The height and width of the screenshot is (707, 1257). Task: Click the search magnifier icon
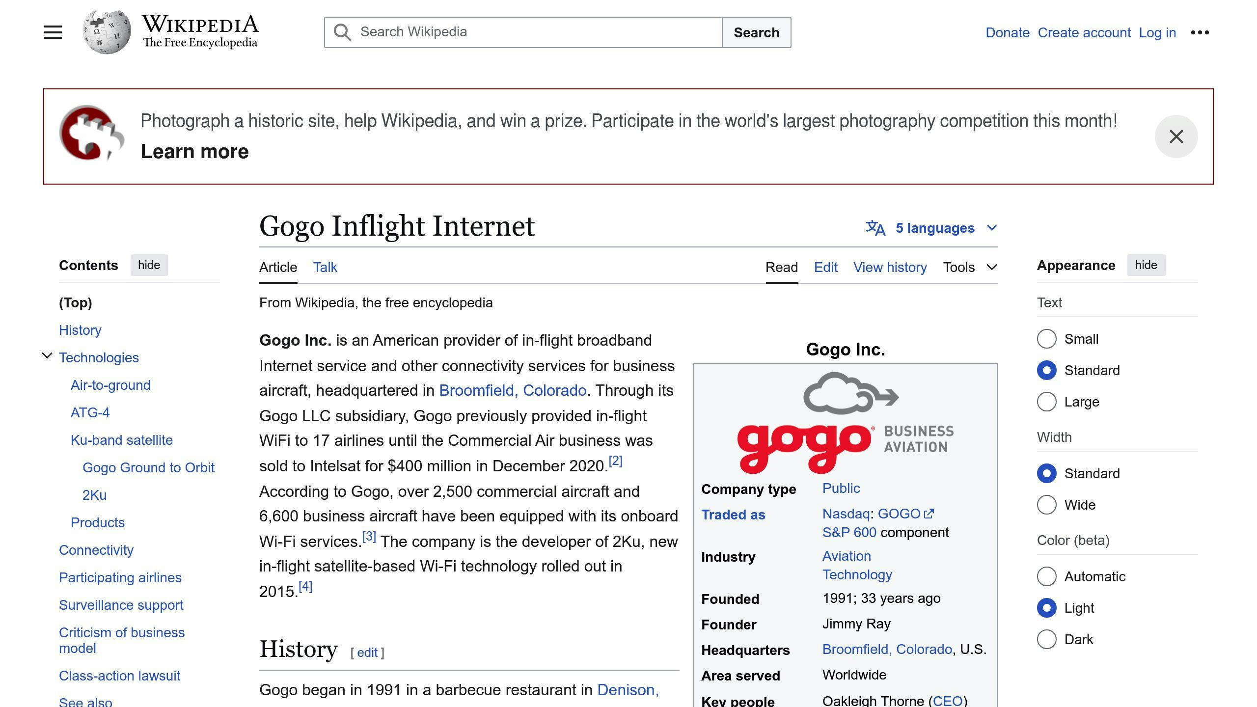[x=342, y=32]
